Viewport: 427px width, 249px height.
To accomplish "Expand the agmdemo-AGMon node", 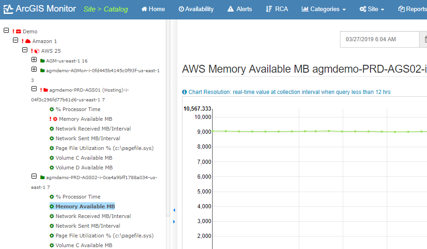I will (x=34, y=69).
